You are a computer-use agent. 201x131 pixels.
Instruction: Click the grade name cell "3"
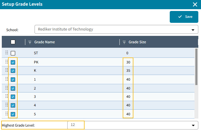pos(35,97)
